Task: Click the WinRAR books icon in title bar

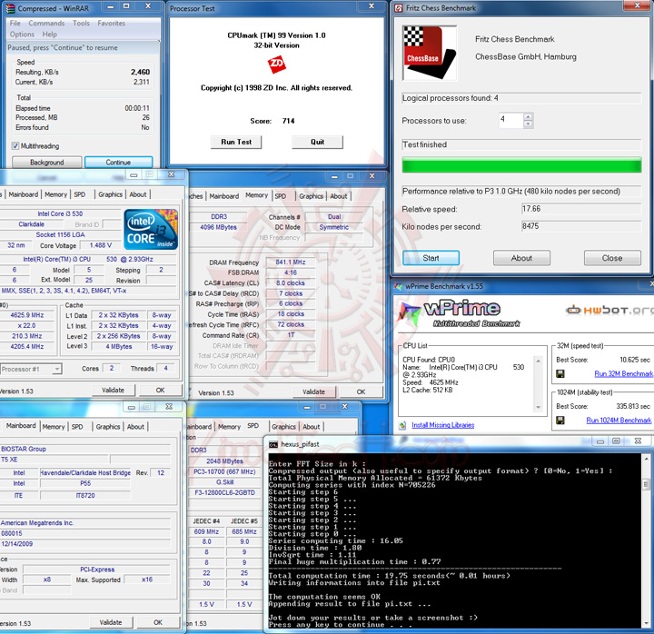Action: pyautogui.click(x=10, y=8)
